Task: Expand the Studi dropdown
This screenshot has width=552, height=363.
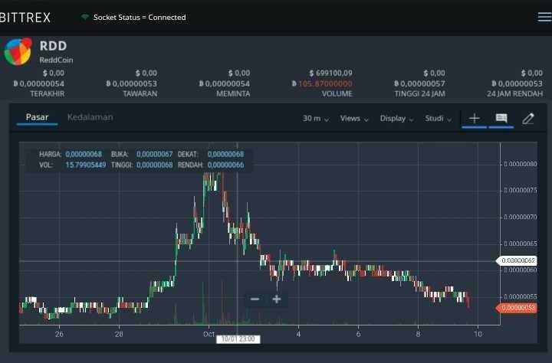Action: (x=438, y=119)
